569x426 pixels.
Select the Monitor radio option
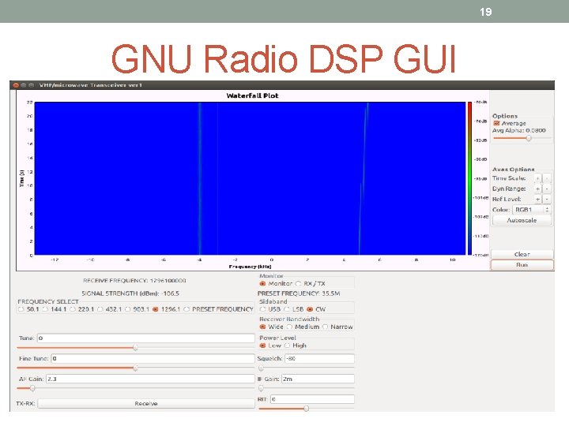tap(262, 284)
